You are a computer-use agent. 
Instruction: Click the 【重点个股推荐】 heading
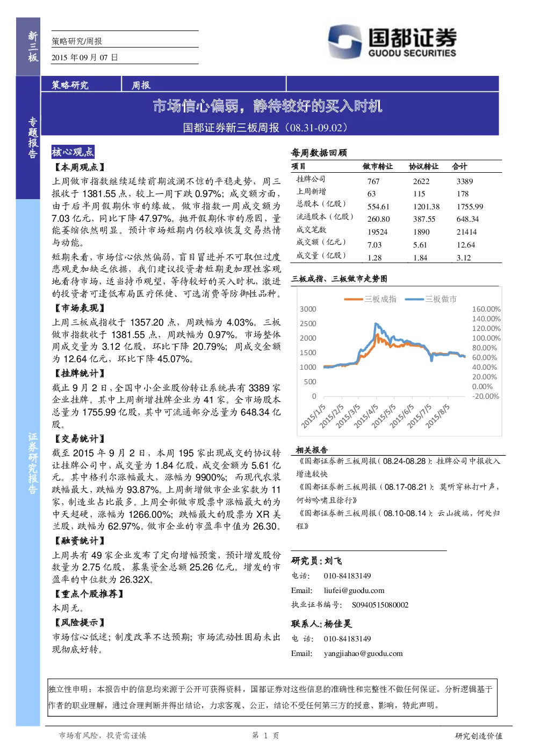click(89, 594)
